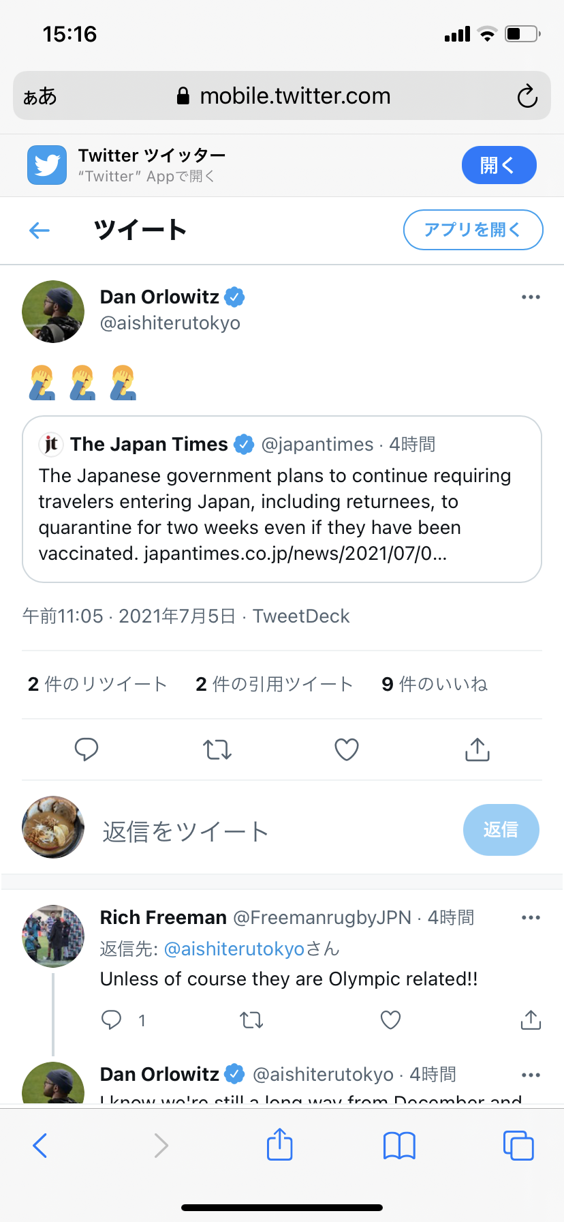This screenshot has height=1222, width=564.
Task: Open more options on Dan Orlowitz's tweet
Action: coord(531,297)
